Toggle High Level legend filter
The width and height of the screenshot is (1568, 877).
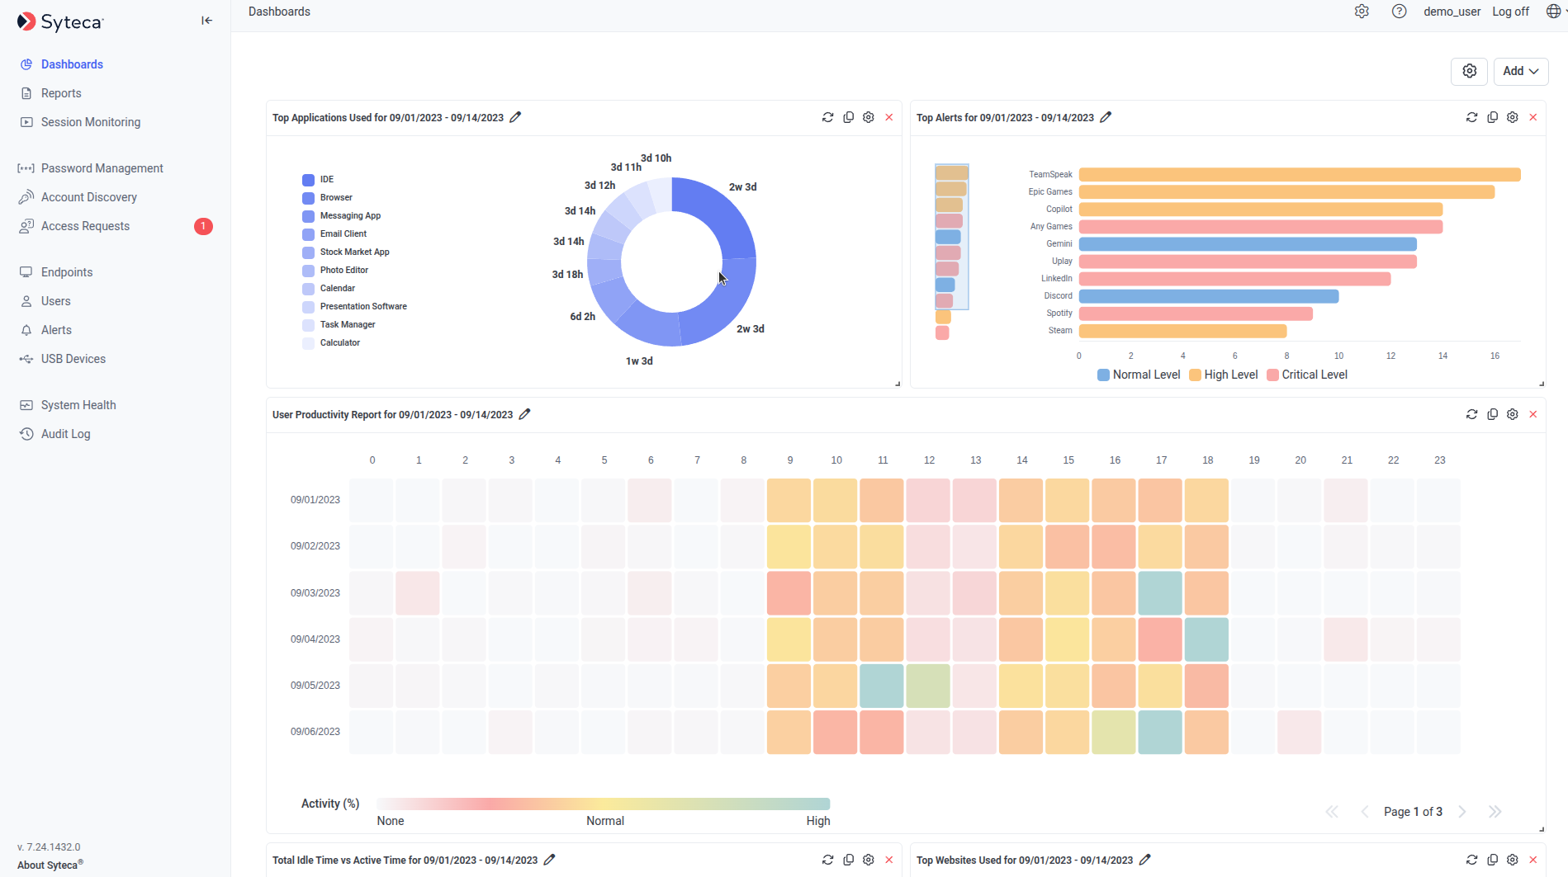[x=1224, y=375]
